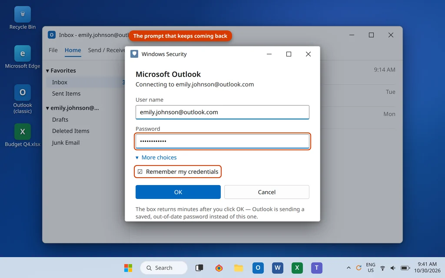Open Budget Q4.xlsx desktop file
Image resolution: width=445 pixels, height=278 pixels.
pyautogui.click(x=23, y=136)
